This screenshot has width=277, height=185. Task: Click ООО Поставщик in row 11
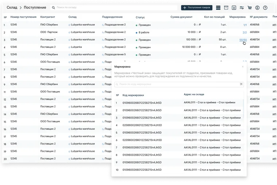coord(50,92)
